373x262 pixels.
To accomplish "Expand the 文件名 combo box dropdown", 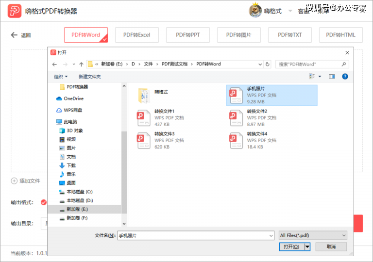I will pyautogui.click(x=271, y=236).
